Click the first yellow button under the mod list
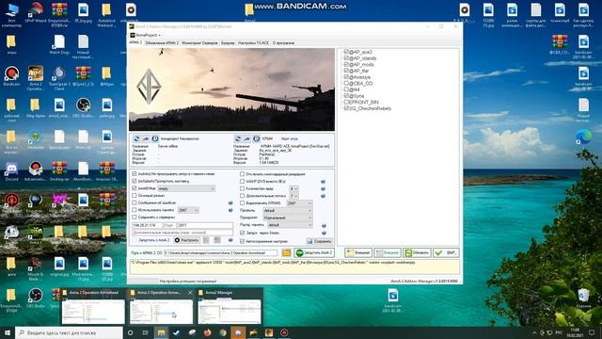Image resolution: width=602 pixels, height=339 pixels. pyautogui.click(x=358, y=253)
